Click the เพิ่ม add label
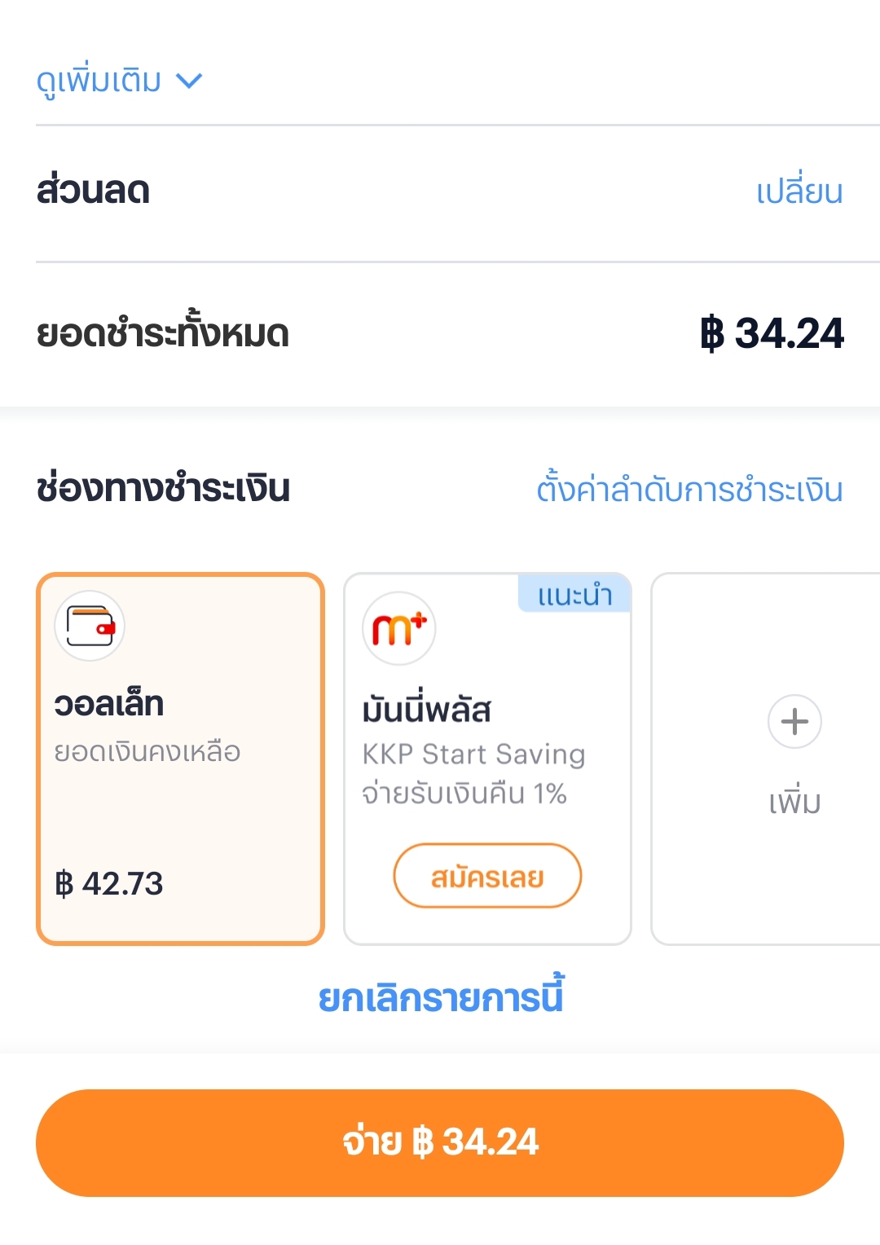Viewport: 880px width, 1245px height. (794, 803)
